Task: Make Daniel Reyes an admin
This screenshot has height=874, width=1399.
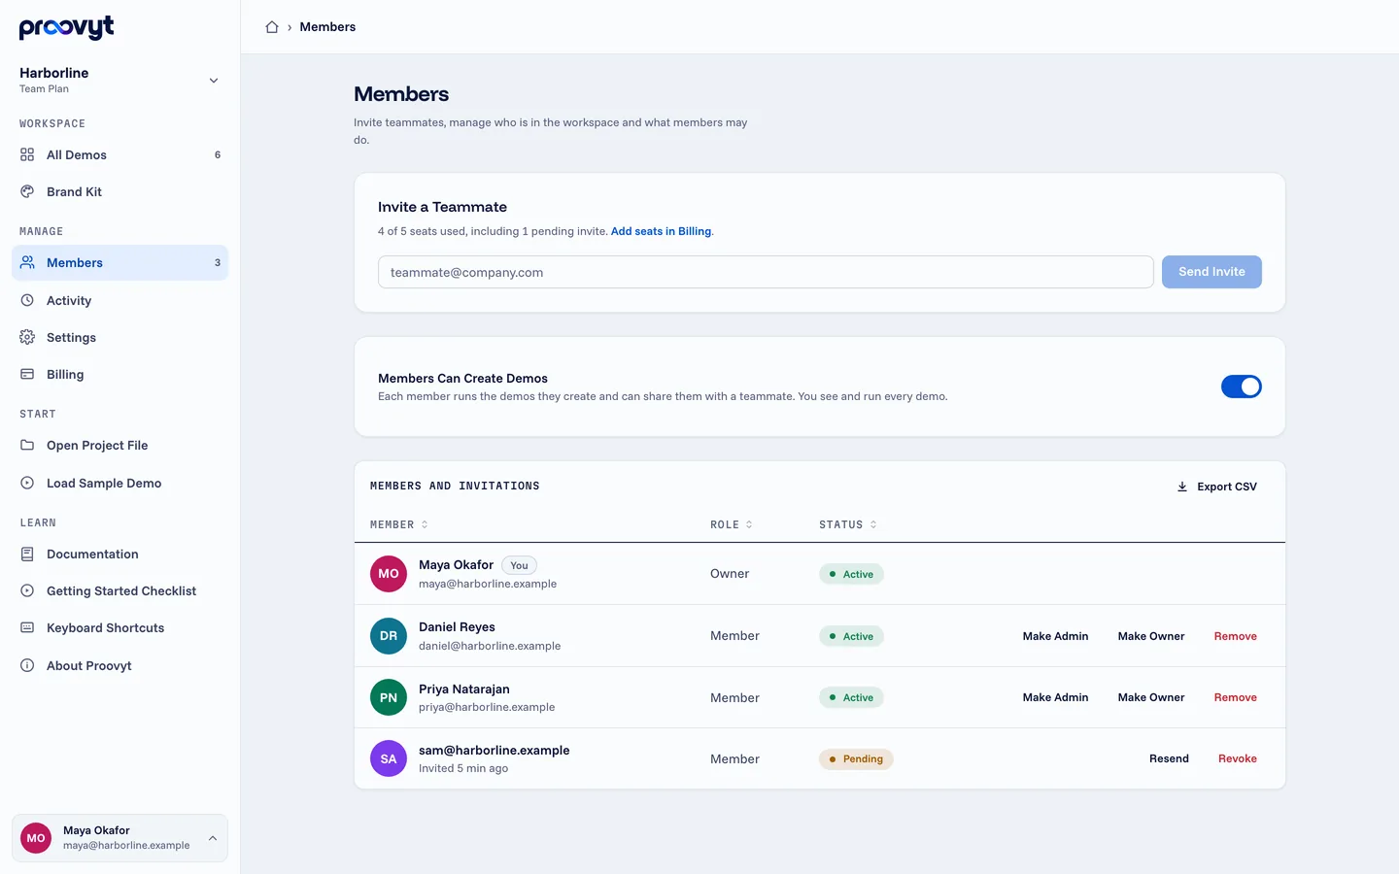Action: pyautogui.click(x=1055, y=636)
